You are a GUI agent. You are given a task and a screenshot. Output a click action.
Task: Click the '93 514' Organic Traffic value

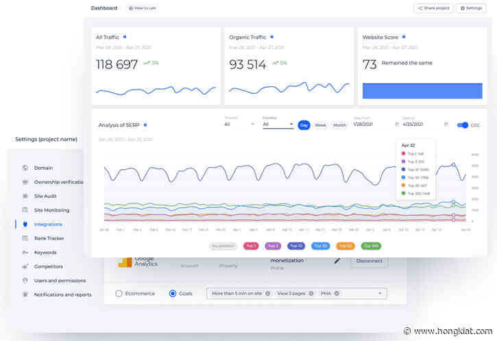tap(247, 64)
